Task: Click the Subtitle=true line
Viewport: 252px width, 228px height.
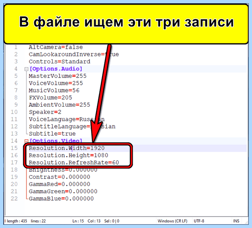Action: (52, 134)
